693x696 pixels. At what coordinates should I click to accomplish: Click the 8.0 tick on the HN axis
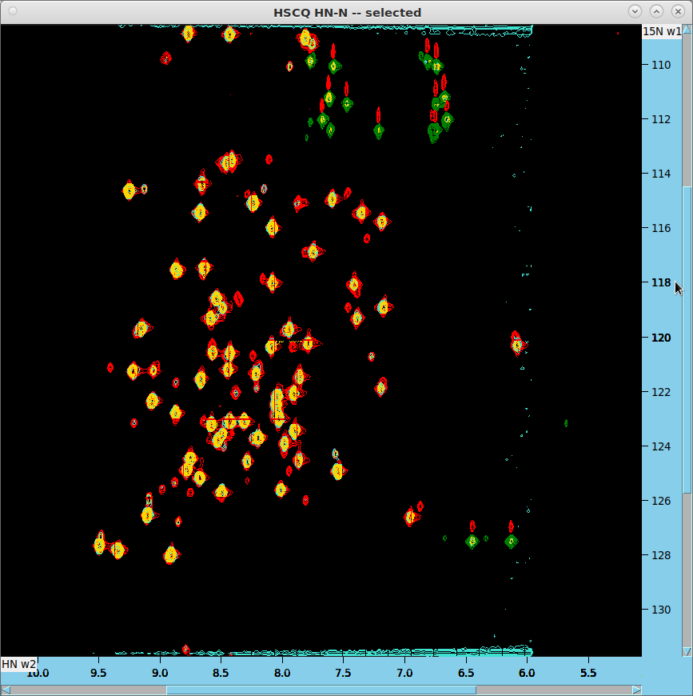(281, 673)
